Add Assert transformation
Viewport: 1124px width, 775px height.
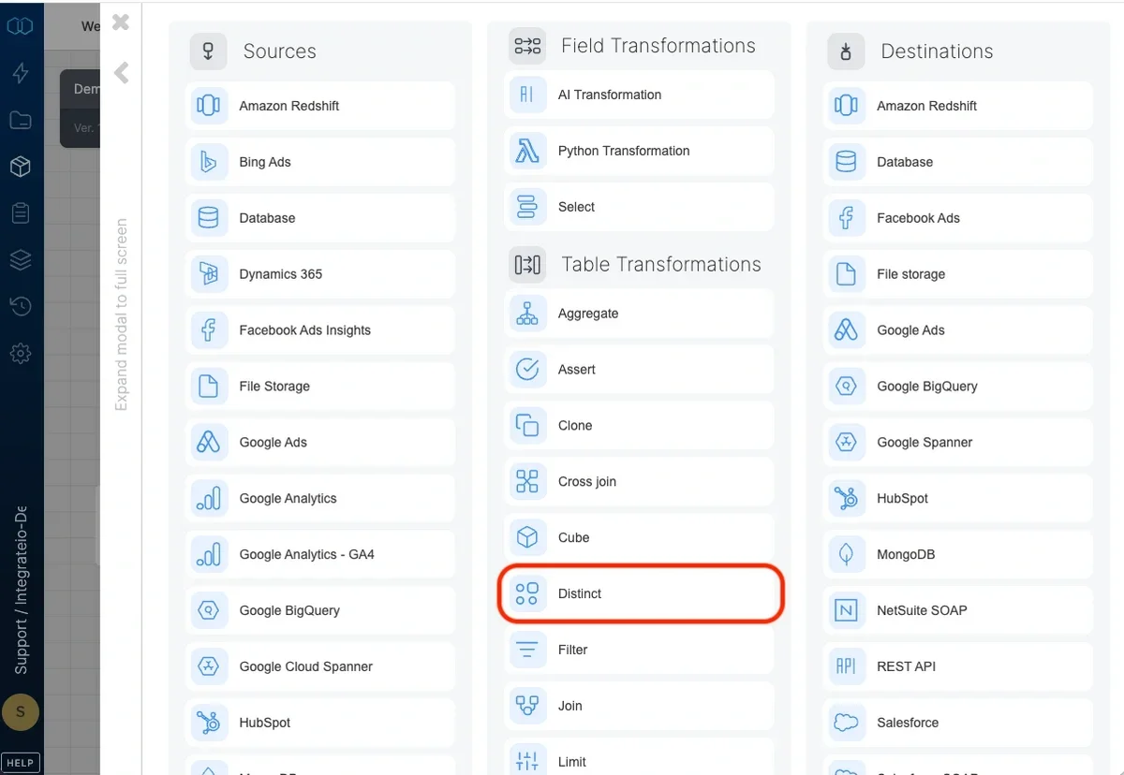[640, 370]
